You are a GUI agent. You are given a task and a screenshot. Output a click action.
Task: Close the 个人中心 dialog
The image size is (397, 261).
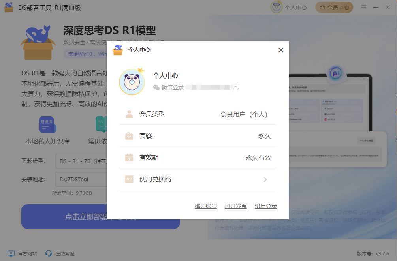click(280, 50)
